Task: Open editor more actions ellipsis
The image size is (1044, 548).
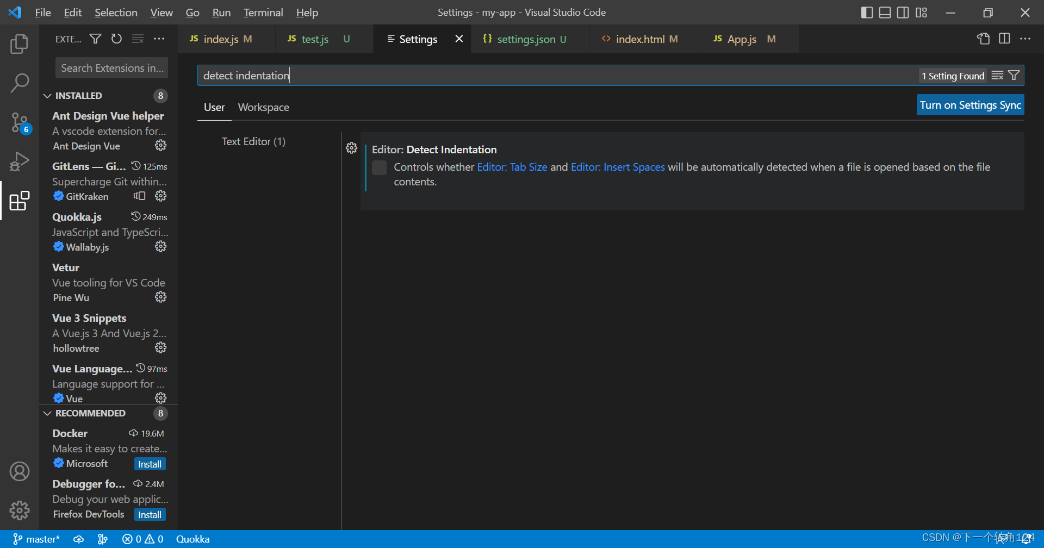Action: tap(1025, 39)
